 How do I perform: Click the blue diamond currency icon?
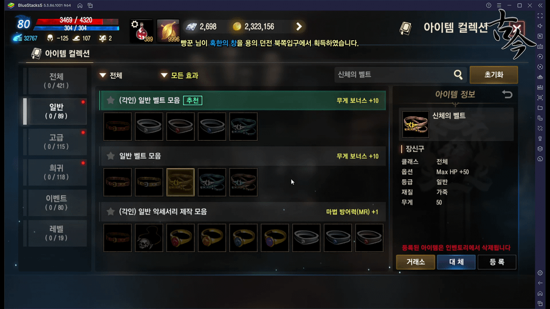(x=191, y=27)
